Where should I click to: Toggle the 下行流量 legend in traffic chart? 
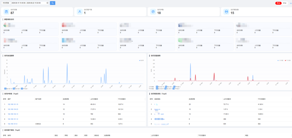288,60
